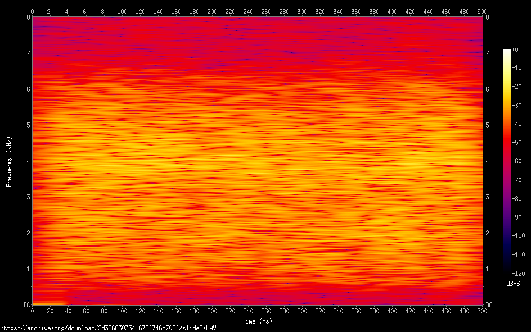Select the 500 ms tick on bottom axis
The width and height of the screenshot is (531, 332).
482,311
